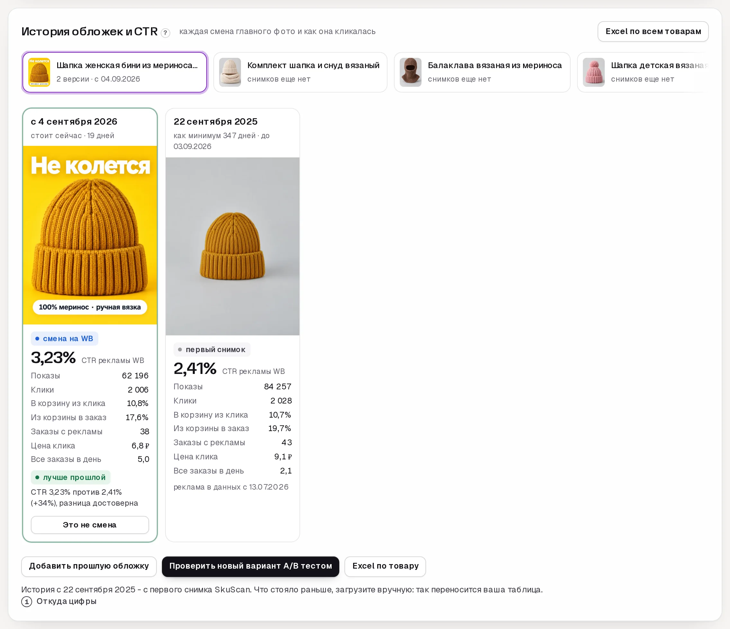730x629 pixels.
Task: Click Из корзины в заказ 19,7%
Action: (280, 428)
